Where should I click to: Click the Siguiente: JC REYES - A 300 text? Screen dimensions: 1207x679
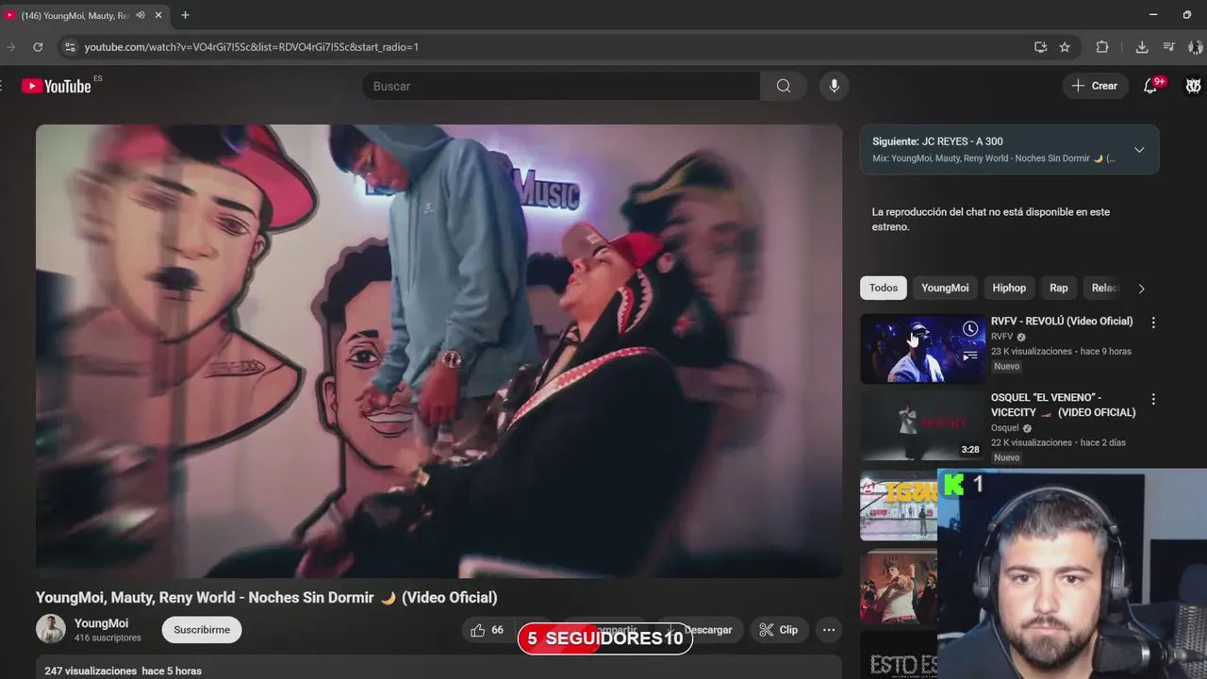[x=937, y=141]
